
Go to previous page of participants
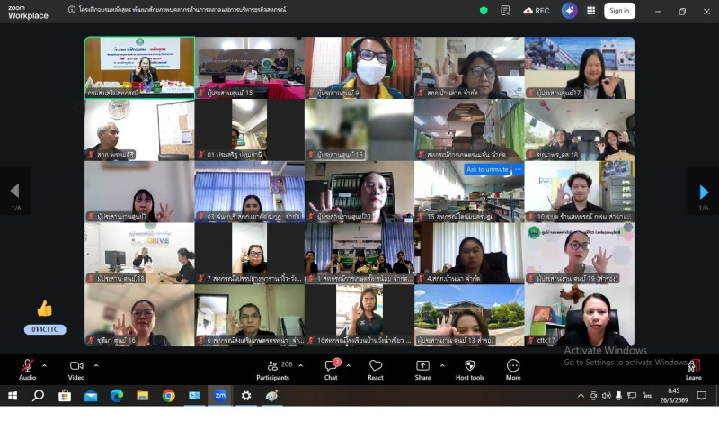coord(14,191)
